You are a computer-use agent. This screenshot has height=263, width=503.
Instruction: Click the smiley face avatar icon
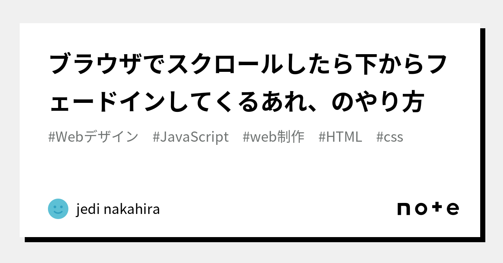click(58, 209)
